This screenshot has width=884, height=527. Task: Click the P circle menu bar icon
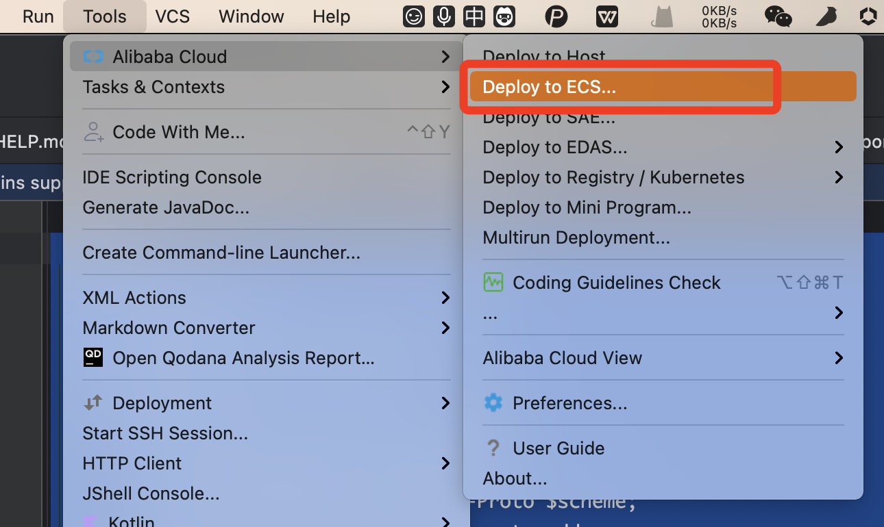coord(556,16)
